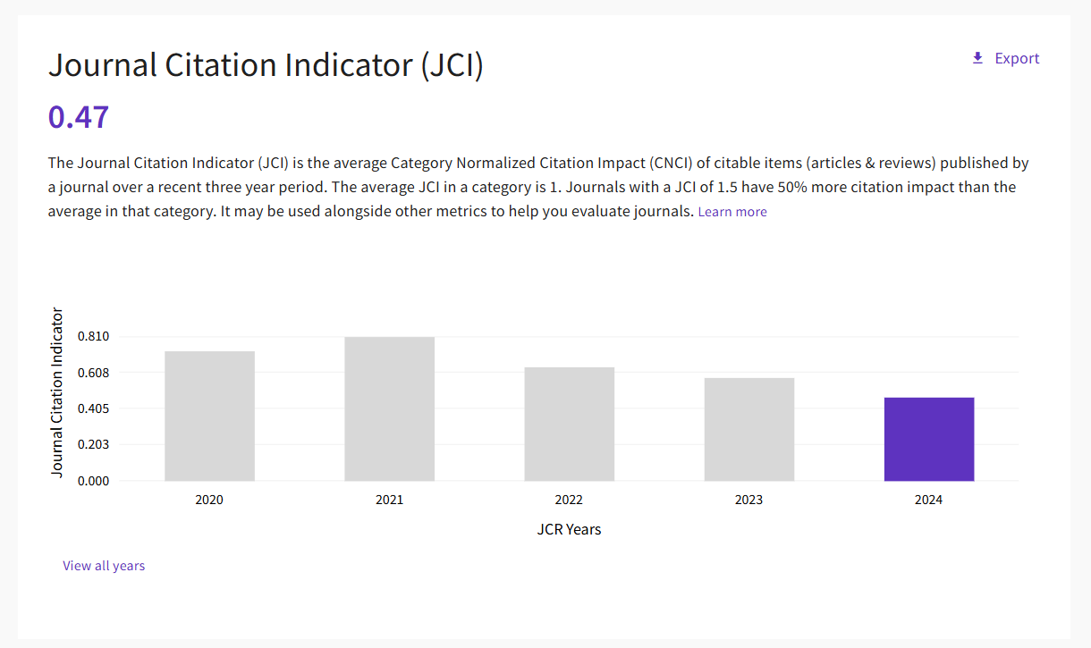Select the 2020 gray bar
The width and height of the screenshot is (1091, 648).
pyautogui.click(x=209, y=416)
